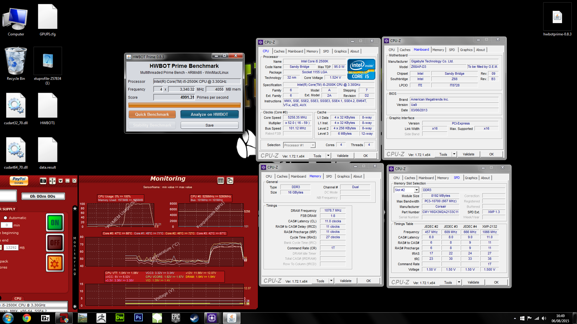Click OK in the Mainboard CPU-Z window

click(491, 154)
